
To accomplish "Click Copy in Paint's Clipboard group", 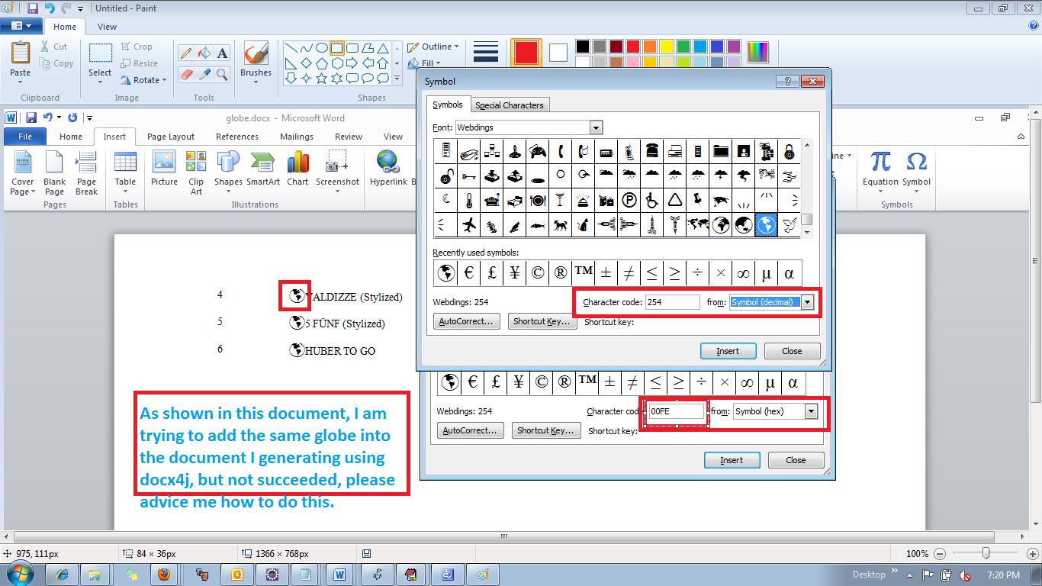I will (x=57, y=63).
